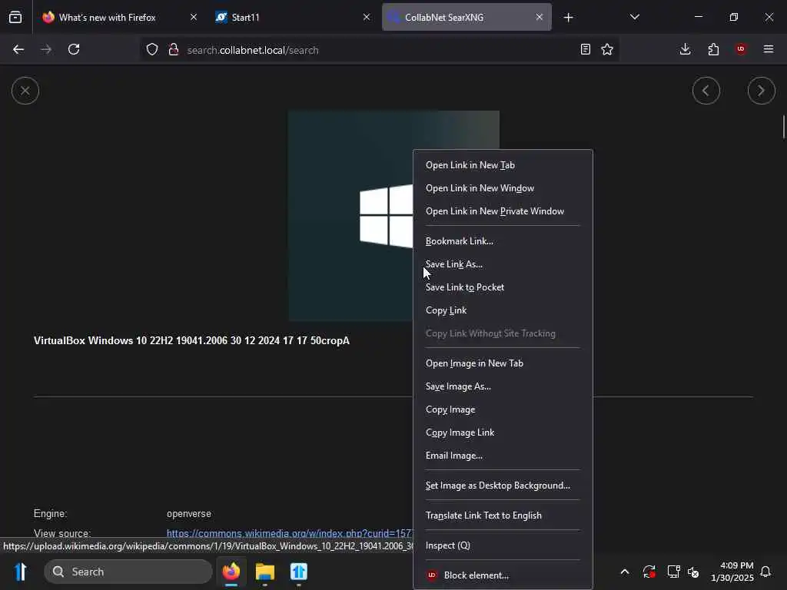The image size is (787, 590).
Task: Toggle Reader View icon
Action: [x=585, y=49]
